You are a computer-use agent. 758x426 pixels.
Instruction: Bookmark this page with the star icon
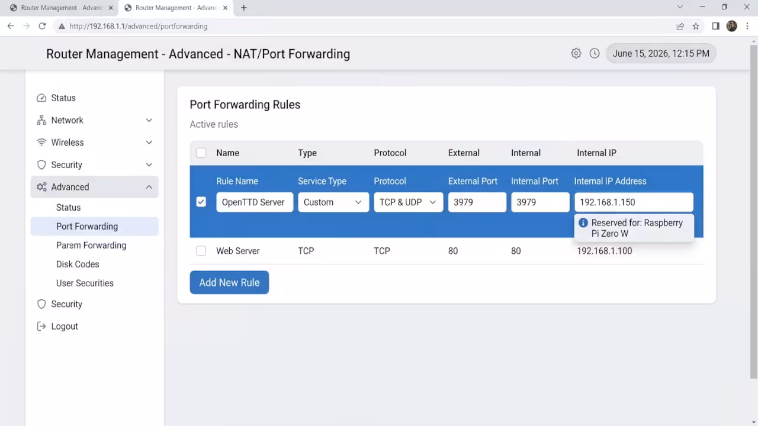pos(696,26)
